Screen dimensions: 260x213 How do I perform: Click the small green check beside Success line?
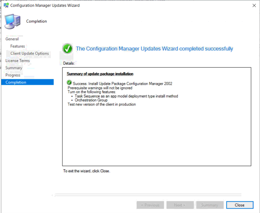69,83
